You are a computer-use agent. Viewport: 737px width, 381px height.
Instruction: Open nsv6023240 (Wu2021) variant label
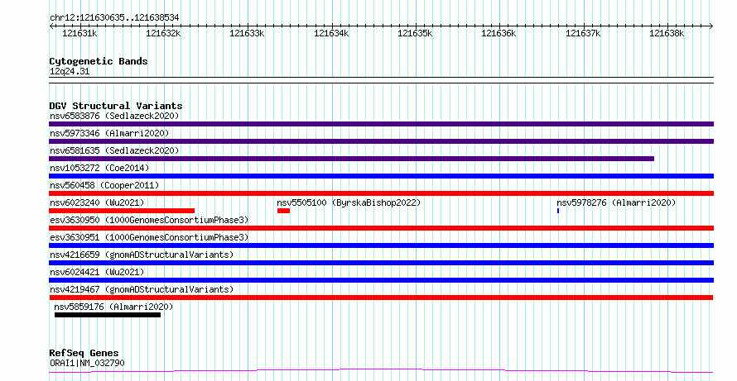pyautogui.click(x=97, y=202)
